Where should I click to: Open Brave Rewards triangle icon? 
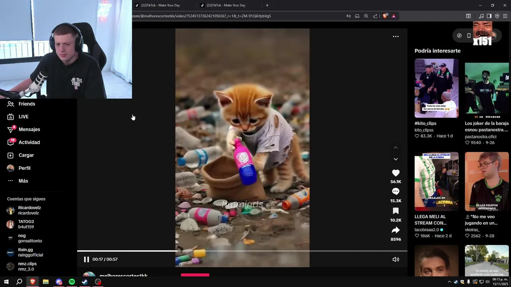coord(394,16)
